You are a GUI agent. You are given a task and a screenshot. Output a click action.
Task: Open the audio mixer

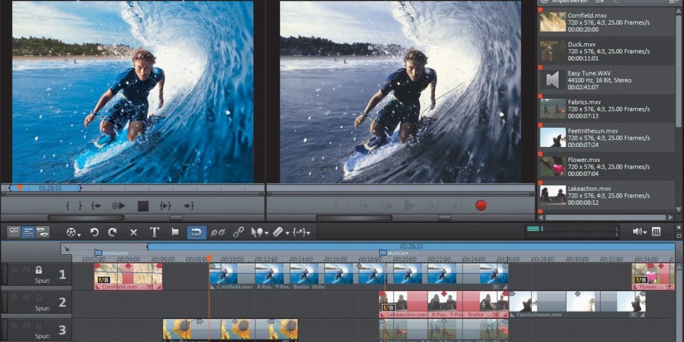pos(656,232)
